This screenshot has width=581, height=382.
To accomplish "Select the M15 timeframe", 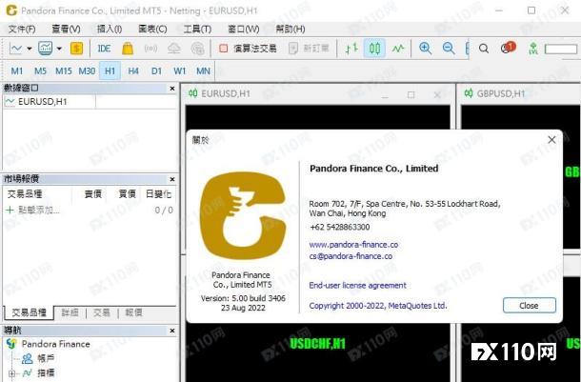I will (x=64, y=70).
